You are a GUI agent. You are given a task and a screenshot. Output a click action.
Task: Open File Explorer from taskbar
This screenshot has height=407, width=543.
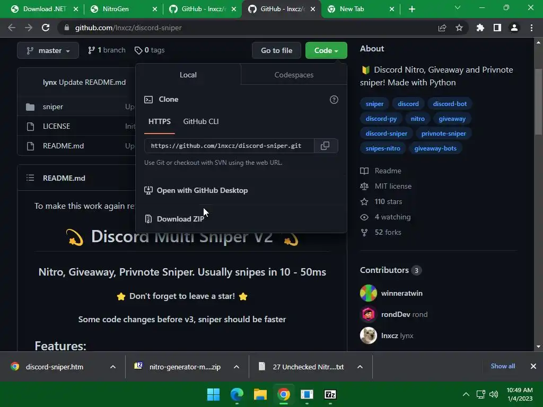[260, 394]
